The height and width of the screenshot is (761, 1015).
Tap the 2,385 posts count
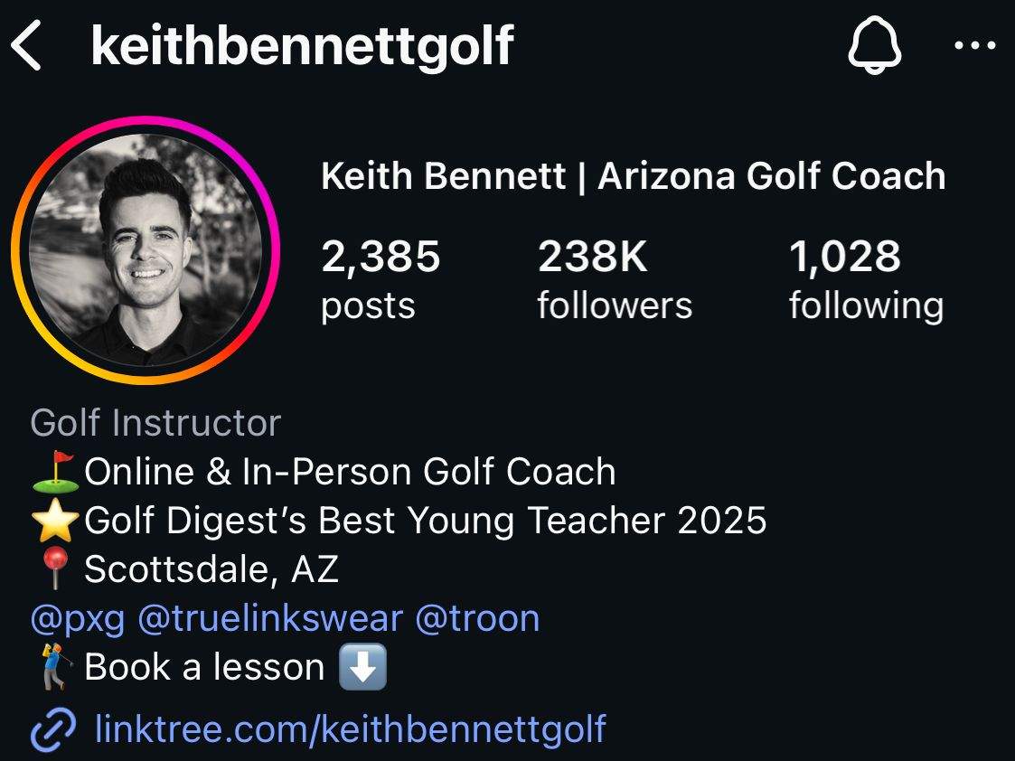(381, 279)
